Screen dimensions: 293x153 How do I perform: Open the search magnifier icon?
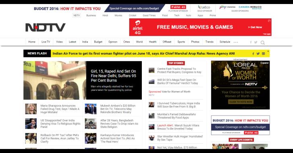point(262,43)
